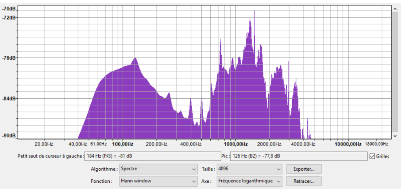The image size is (401, 189).
Task: Click the Retracer... button
Action: 304,181
